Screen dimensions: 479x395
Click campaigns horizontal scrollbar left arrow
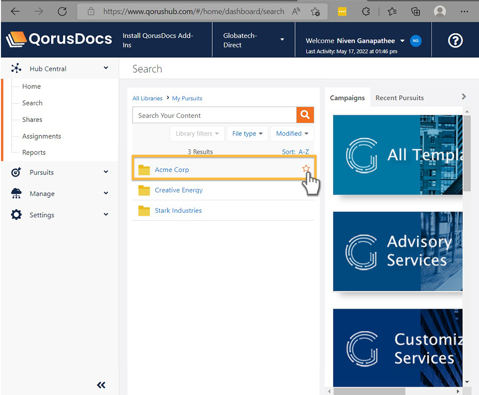tap(330, 391)
